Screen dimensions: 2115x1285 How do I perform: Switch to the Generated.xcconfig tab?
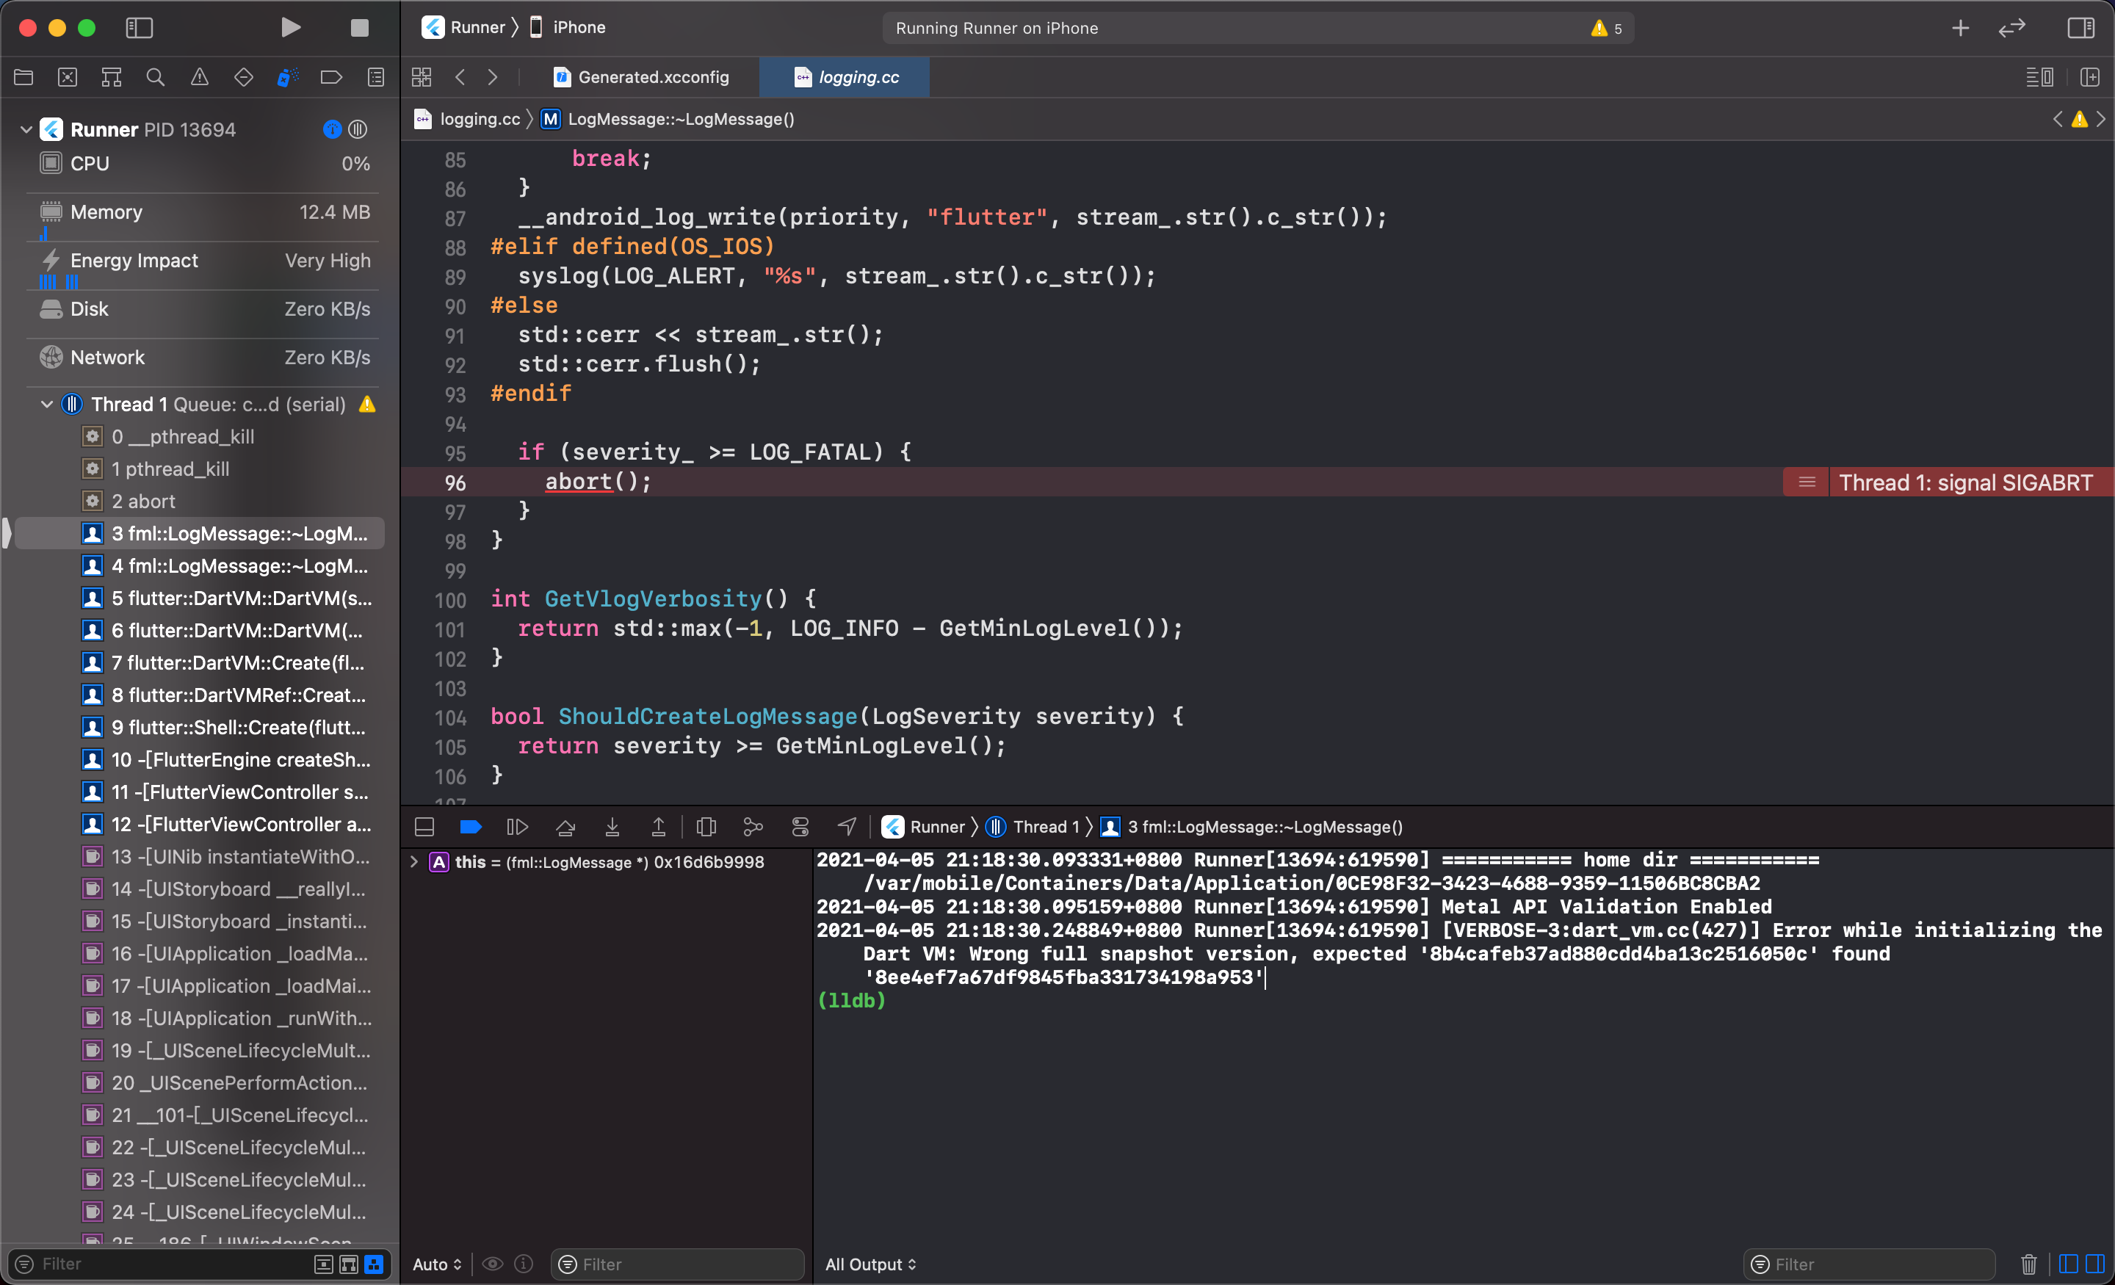[x=640, y=76]
